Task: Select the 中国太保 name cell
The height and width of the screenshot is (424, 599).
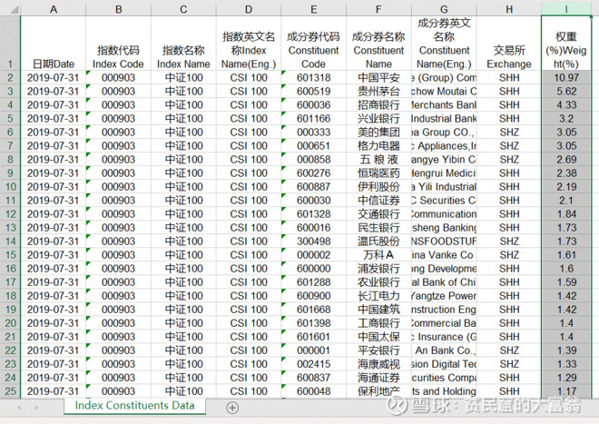Action: (x=378, y=337)
